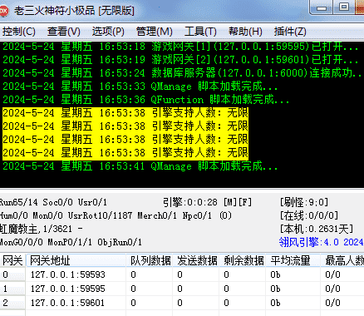Screen dimensions: 364x316
Task: Click last highlighted 引擎支持人数: 无限 line
Action: click(125, 153)
